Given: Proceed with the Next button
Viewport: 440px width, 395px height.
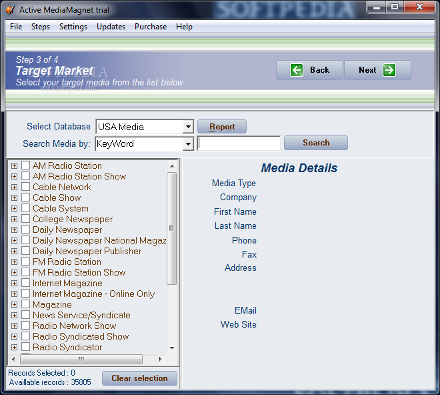Looking at the screenshot, I should point(377,70).
